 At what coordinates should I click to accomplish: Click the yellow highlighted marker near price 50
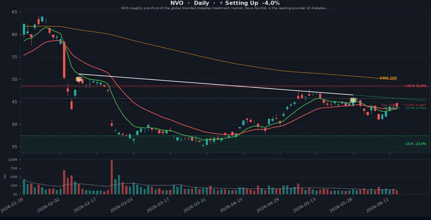(79, 79)
